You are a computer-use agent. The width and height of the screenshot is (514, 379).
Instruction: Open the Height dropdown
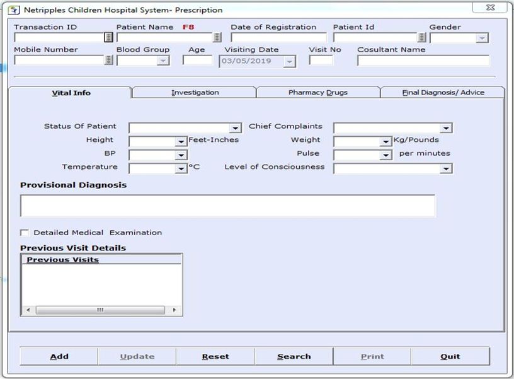(181, 142)
